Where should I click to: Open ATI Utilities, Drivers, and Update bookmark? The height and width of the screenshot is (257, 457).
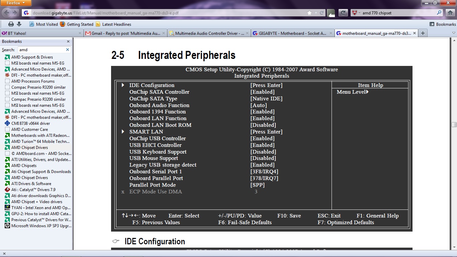tap(41, 160)
